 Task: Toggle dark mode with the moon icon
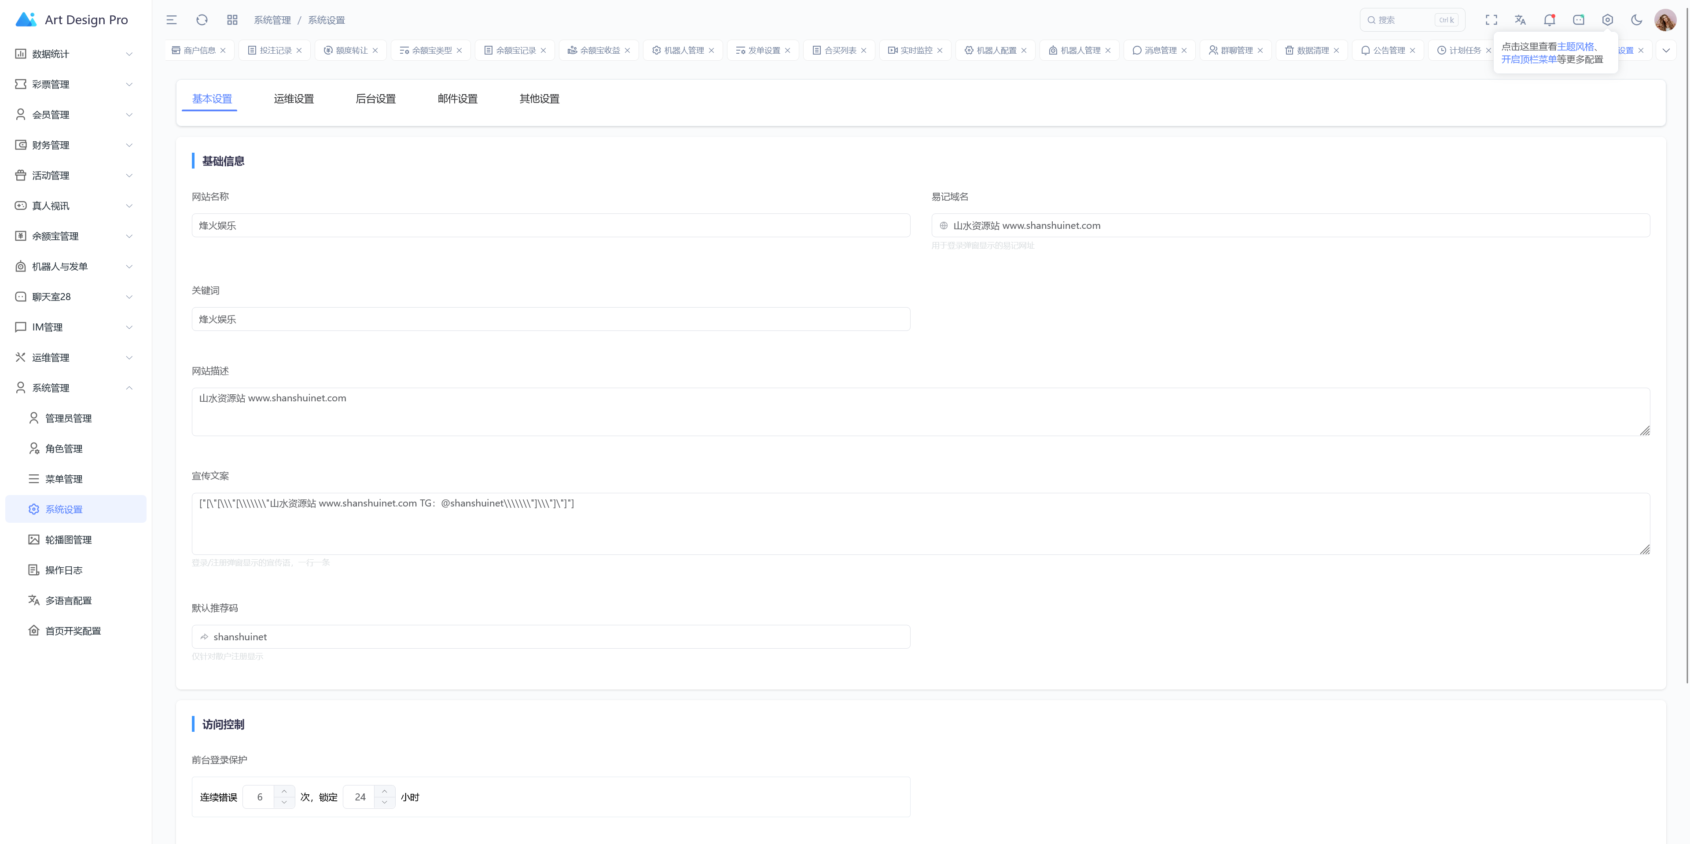click(x=1636, y=20)
